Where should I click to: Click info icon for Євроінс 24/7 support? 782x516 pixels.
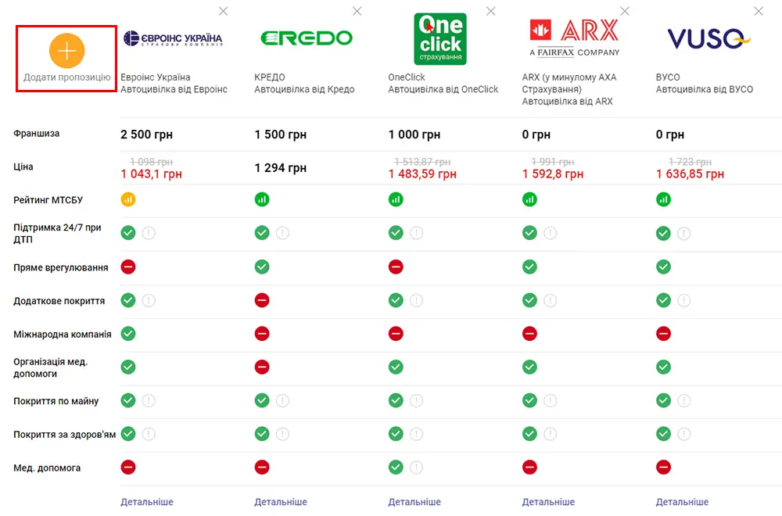(x=149, y=233)
